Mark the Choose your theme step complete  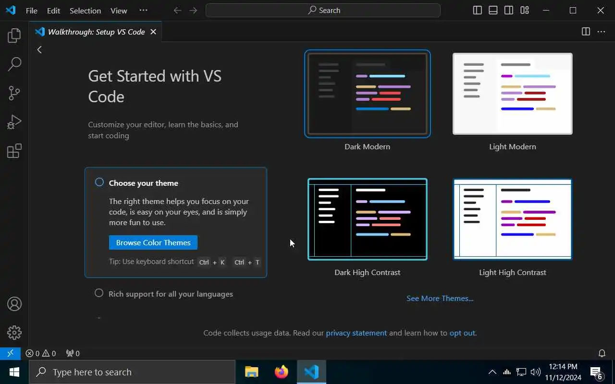[99, 182]
